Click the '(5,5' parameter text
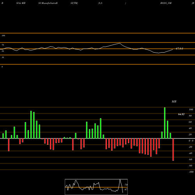 (100, 3)
